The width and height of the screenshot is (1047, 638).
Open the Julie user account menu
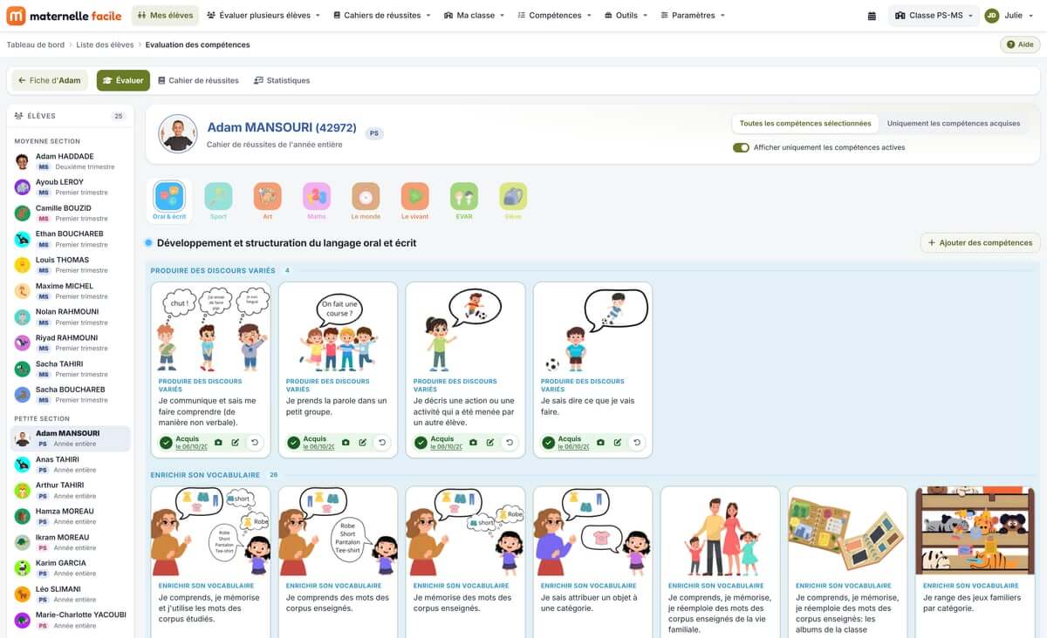pos(1009,16)
